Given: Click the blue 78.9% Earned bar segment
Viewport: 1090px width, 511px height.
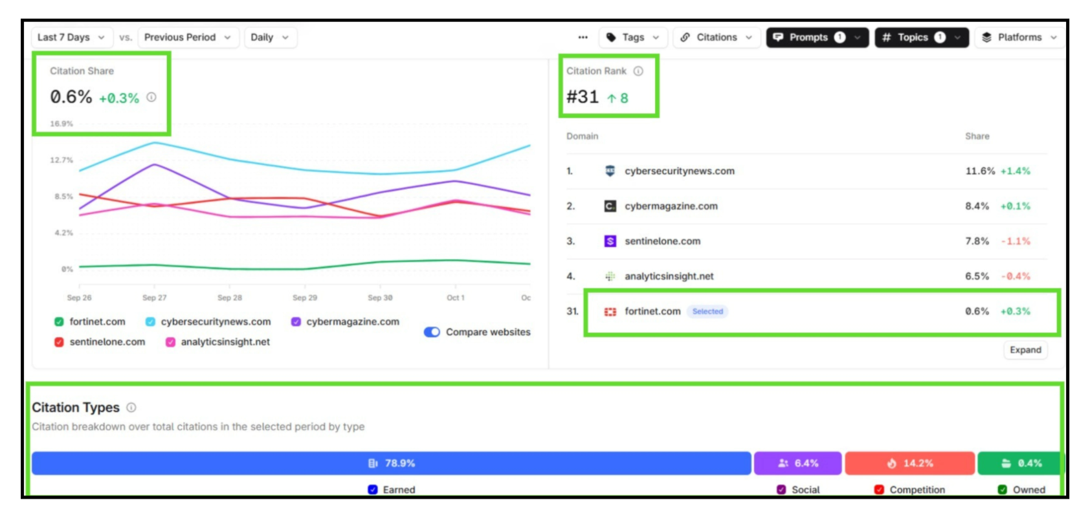Looking at the screenshot, I should (391, 463).
